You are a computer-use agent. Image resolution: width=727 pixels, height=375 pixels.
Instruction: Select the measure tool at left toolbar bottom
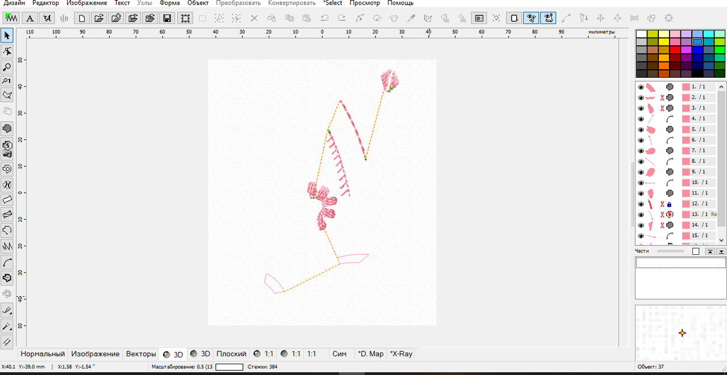(x=7, y=342)
